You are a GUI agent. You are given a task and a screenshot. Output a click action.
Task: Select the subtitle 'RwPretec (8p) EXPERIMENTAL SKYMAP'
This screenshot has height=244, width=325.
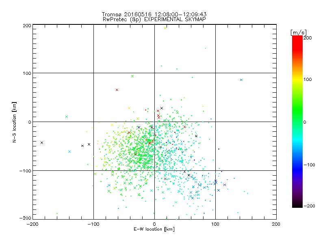(154, 20)
